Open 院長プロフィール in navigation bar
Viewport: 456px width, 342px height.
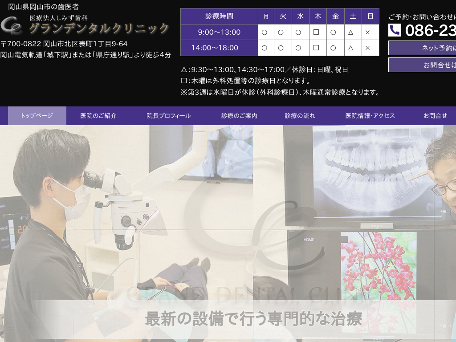point(169,116)
